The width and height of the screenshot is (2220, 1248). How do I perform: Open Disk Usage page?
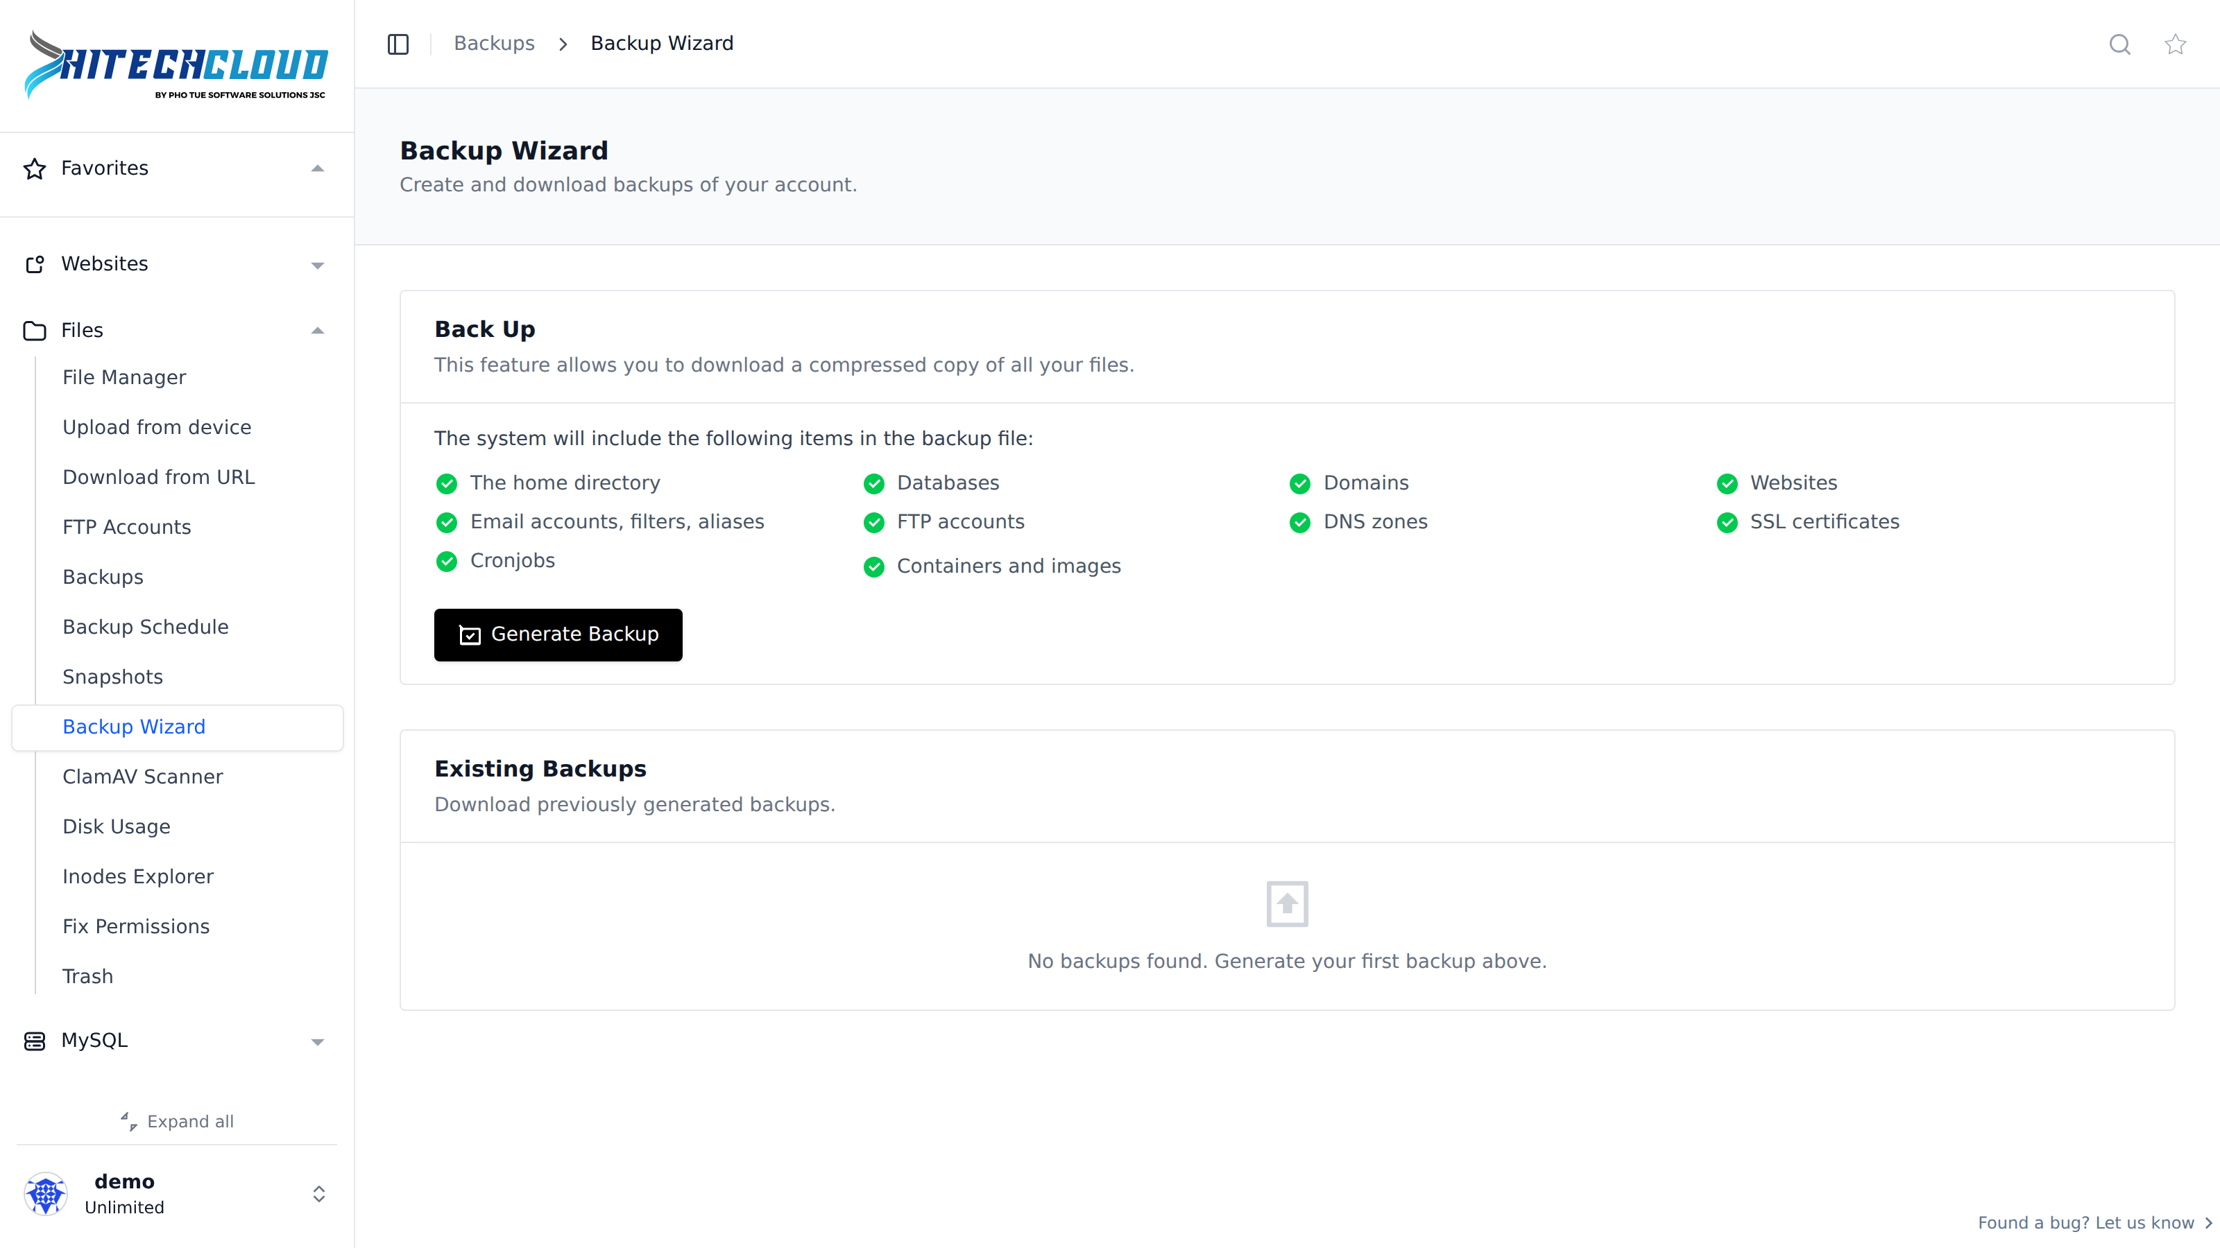point(117,827)
